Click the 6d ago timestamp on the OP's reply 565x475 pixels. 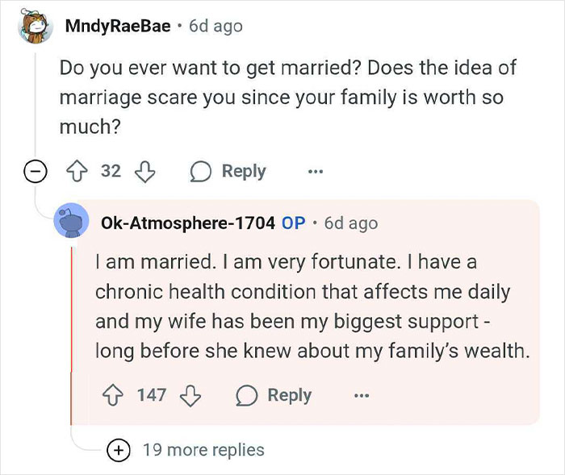tap(351, 223)
